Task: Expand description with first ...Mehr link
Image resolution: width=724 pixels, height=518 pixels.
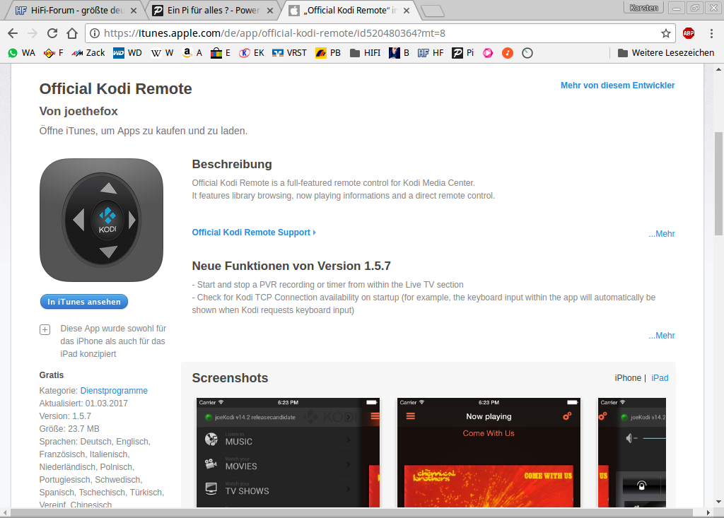Action: [x=662, y=234]
